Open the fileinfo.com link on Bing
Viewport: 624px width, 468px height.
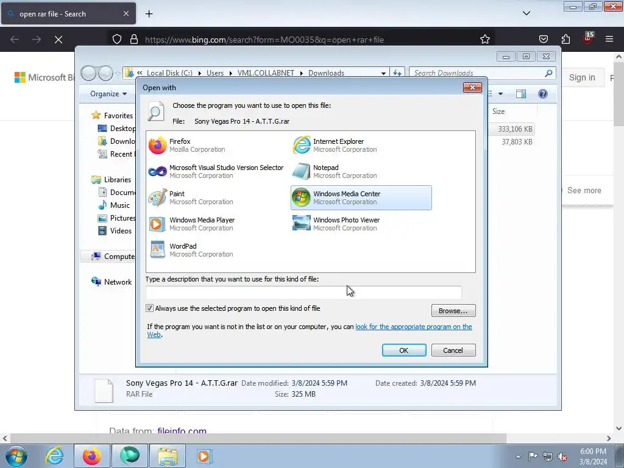pos(182,431)
